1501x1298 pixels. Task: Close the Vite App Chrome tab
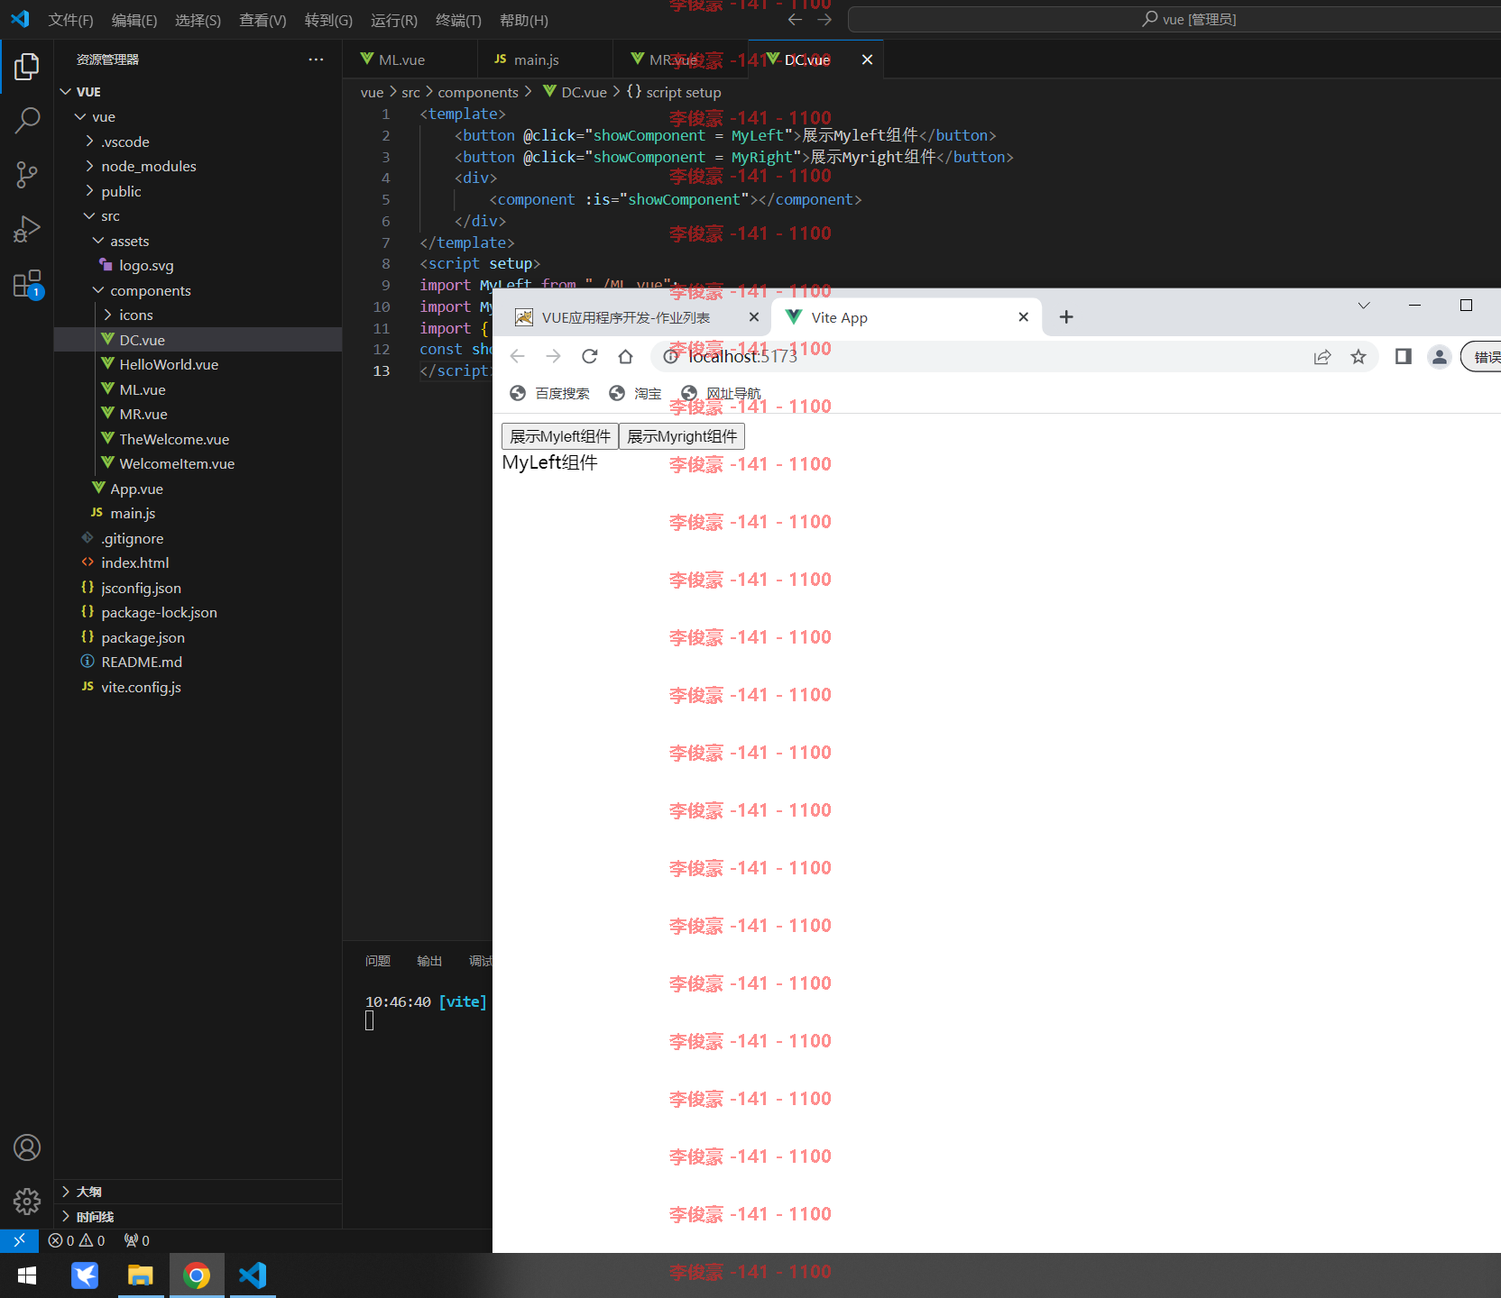pos(1023,317)
